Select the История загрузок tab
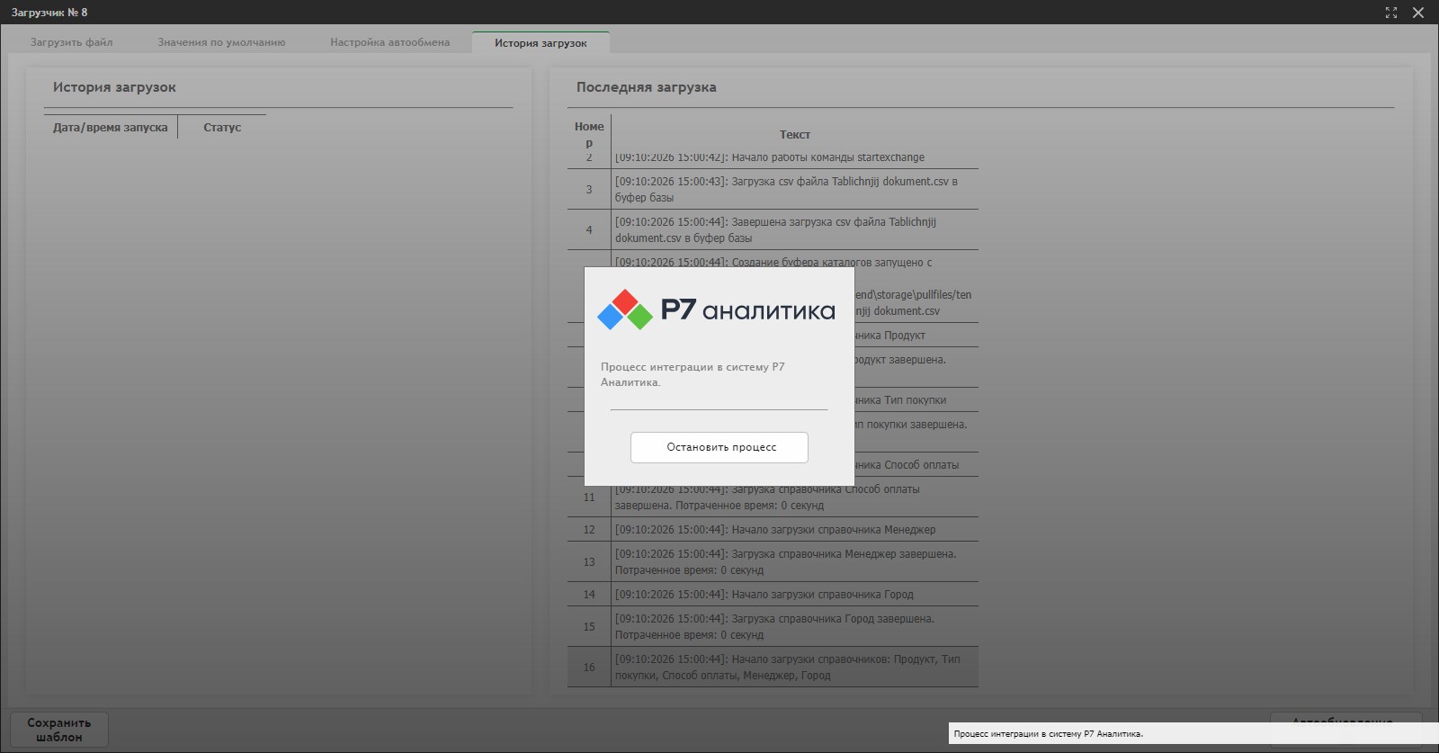The height and width of the screenshot is (753, 1439). coord(541,42)
